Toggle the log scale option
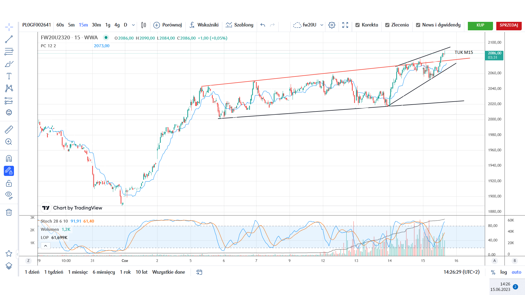Viewport: 525px width, 295px height. pyautogui.click(x=503, y=272)
